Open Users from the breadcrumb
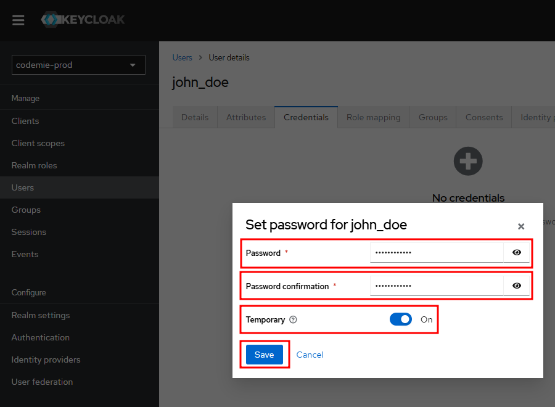Image resolution: width=555 pixels, height=407 pixels. [182, 57]
